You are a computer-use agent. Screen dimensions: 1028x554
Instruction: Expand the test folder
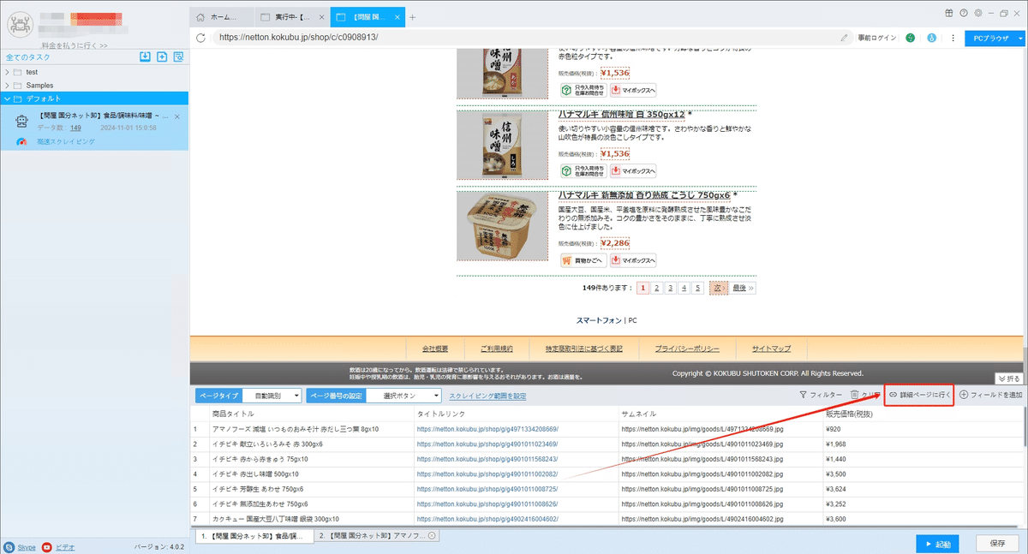[7, 72]
